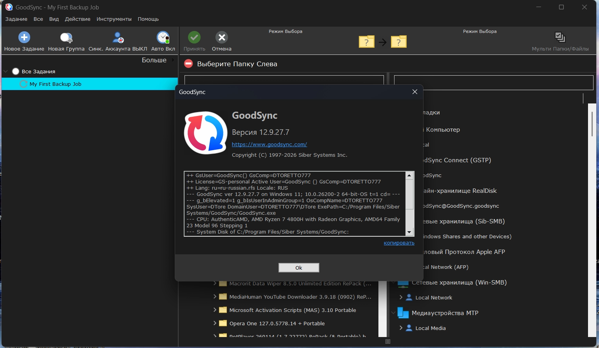599x348 pixels.
Task: Close the GoodSync About dialog
Action: (x=415, y=92)
